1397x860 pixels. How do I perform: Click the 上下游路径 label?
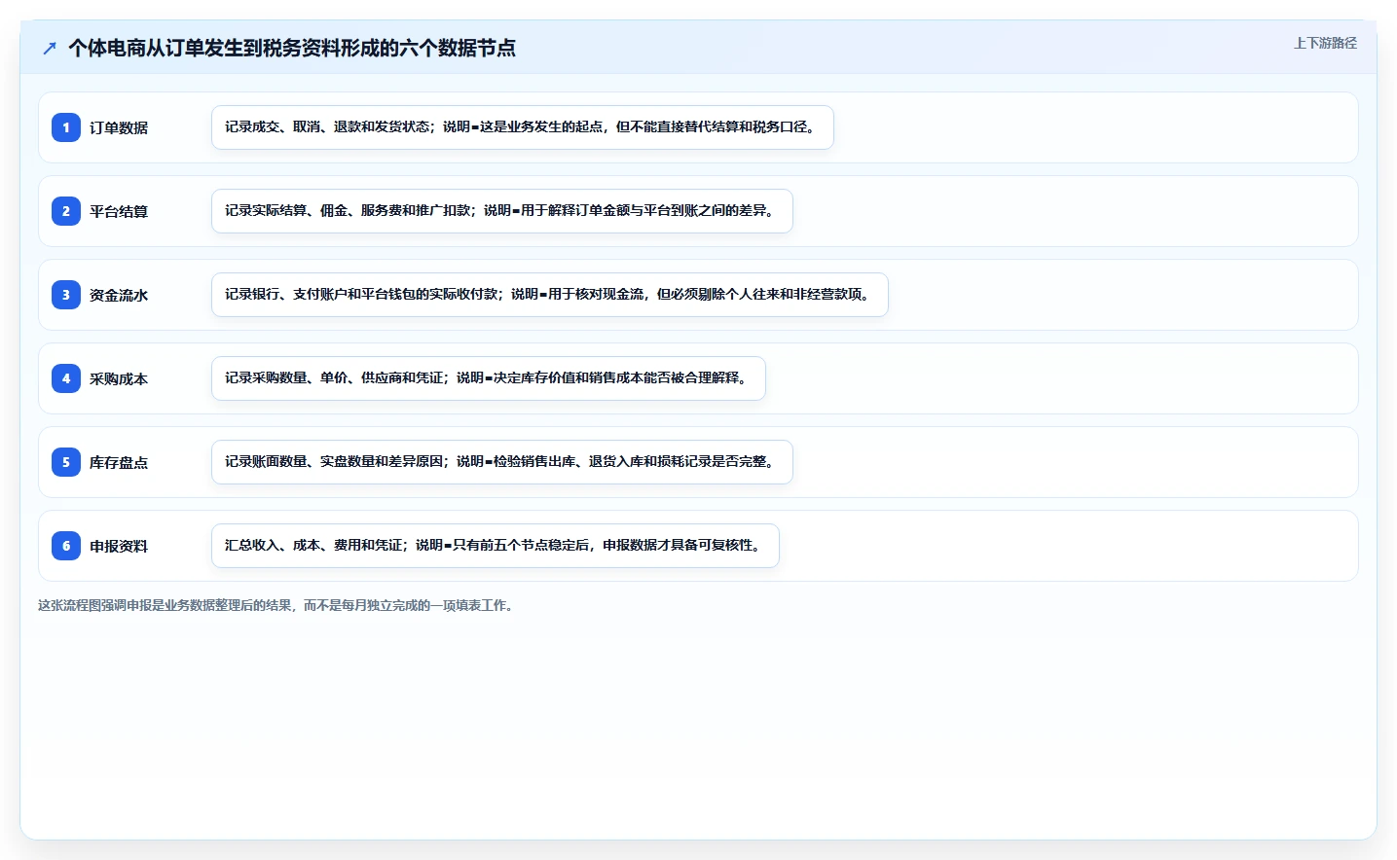[1325, 43]
